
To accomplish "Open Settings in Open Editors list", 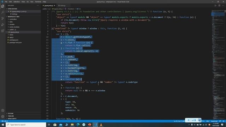I will (14, 14).
